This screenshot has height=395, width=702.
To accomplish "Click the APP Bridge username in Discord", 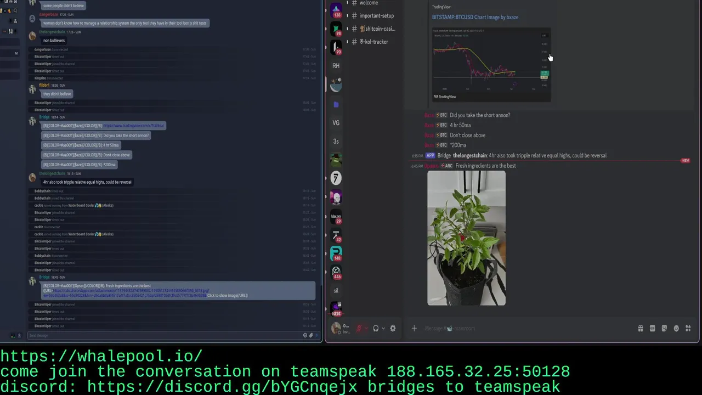I will [444, 156].
